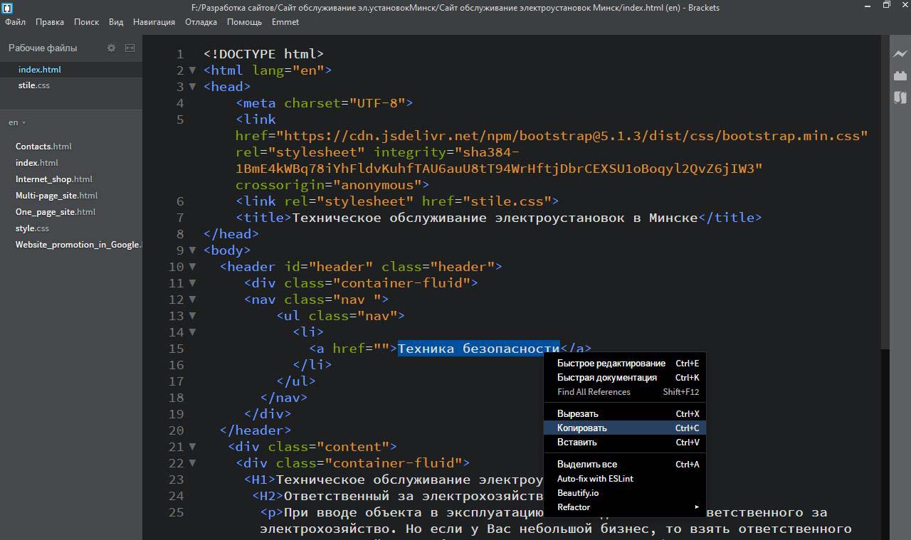
Task: Open working files settings gear
Action: tap(111, 48)
